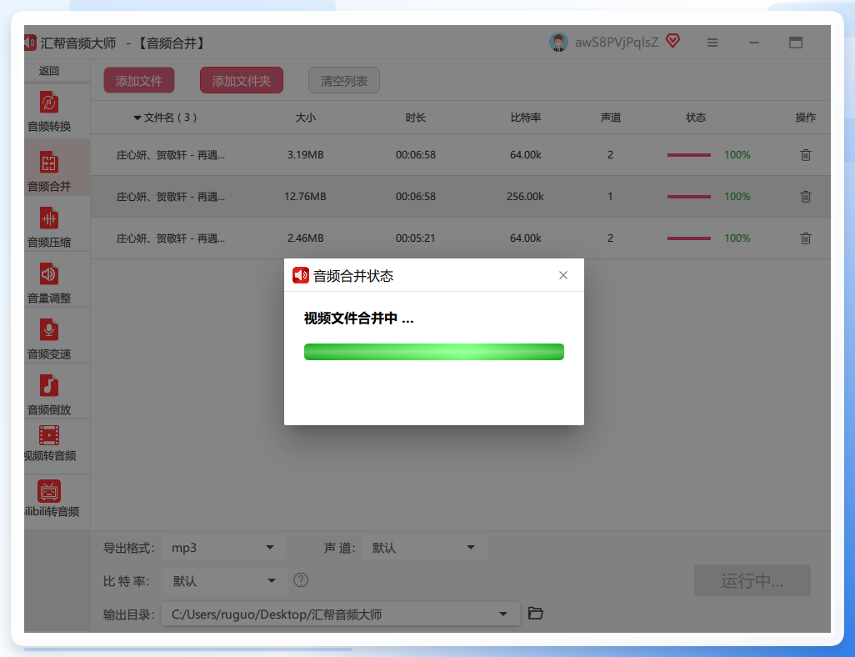Click the 大小 column header
Screen dimensions: 855x657
click(305, 118)
